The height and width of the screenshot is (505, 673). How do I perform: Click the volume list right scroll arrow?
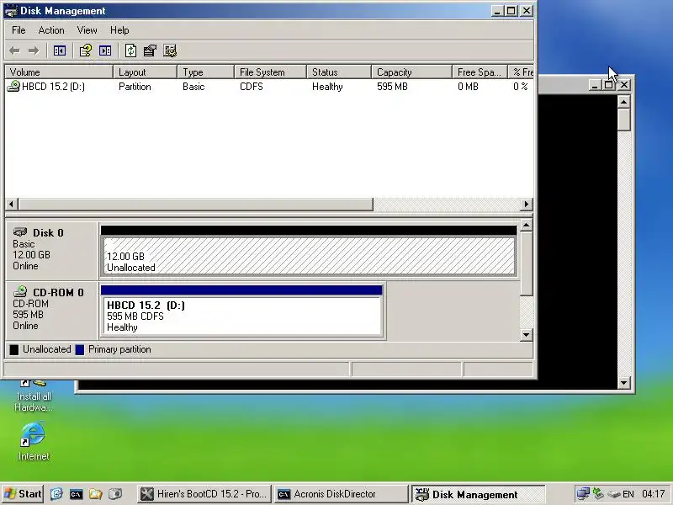click(527, 204)
